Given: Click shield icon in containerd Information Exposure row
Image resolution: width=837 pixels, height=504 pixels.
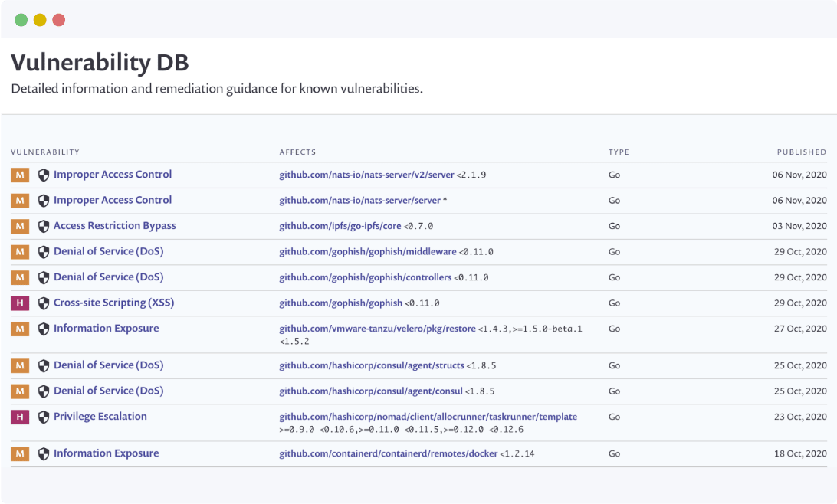Looking at the screenshot, I should coord(44,453).
